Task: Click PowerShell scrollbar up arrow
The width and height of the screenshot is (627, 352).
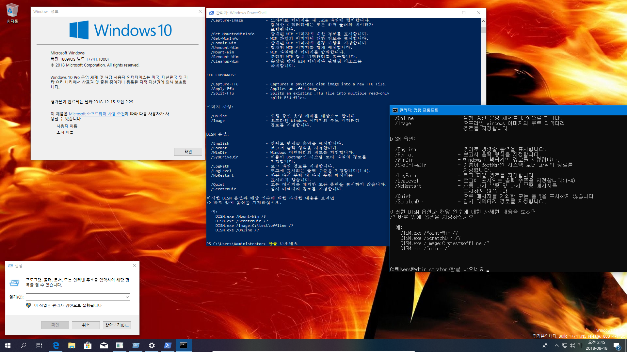Action: point(483,21)
